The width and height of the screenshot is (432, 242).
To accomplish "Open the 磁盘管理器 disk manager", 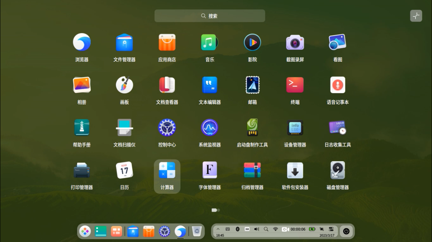I will click(x=337, y=171).
